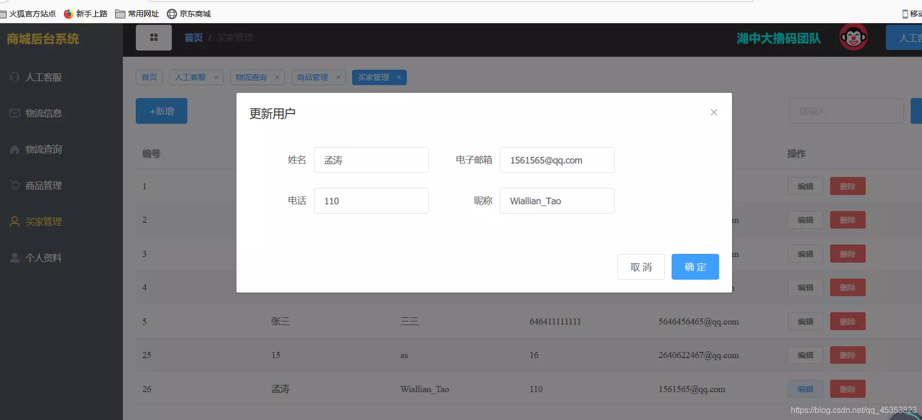The height and width of the screenshot is (420, 922).
Task: Confirm with the 确定 button
Action: 695,267
